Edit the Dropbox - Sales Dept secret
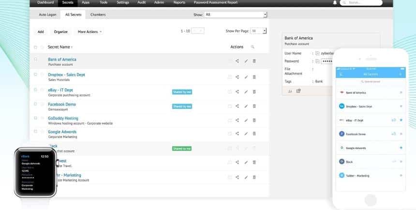 click(246, 77)
